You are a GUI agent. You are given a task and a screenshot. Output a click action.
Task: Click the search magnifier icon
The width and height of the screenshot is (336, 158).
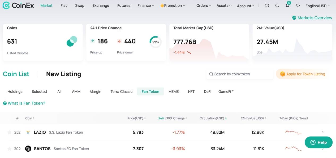click(211, 74)
